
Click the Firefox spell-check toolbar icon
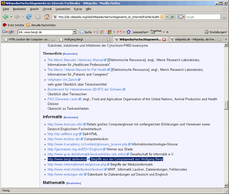coord(110,32)
